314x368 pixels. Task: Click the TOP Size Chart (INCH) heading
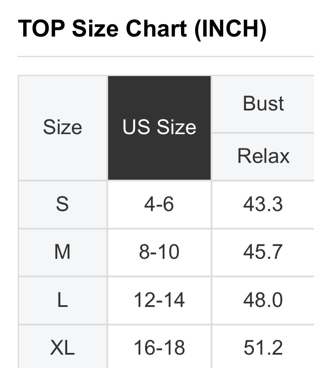tap(142, 29)
